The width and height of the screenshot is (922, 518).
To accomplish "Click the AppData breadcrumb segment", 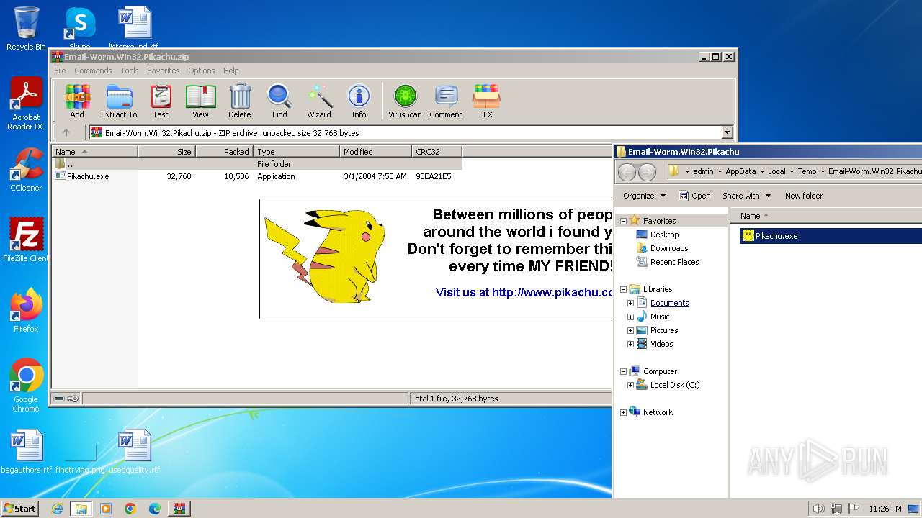I will point(740,171).
